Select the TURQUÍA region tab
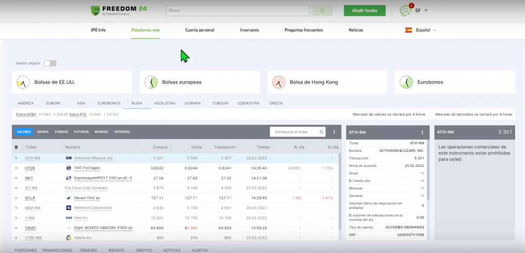 point(220,103)
